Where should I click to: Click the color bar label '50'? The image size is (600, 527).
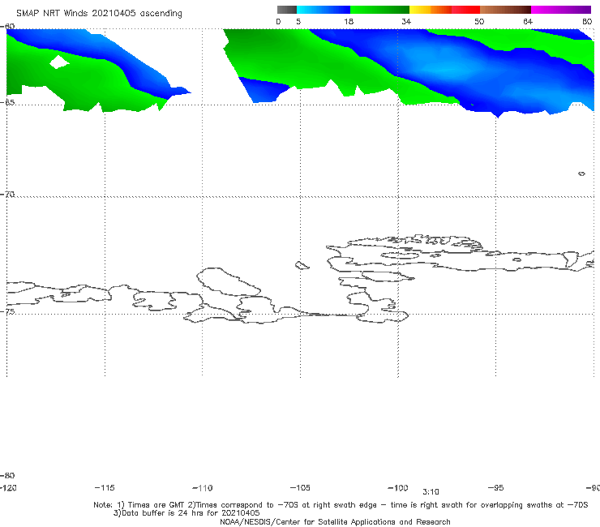pos(479,22)
